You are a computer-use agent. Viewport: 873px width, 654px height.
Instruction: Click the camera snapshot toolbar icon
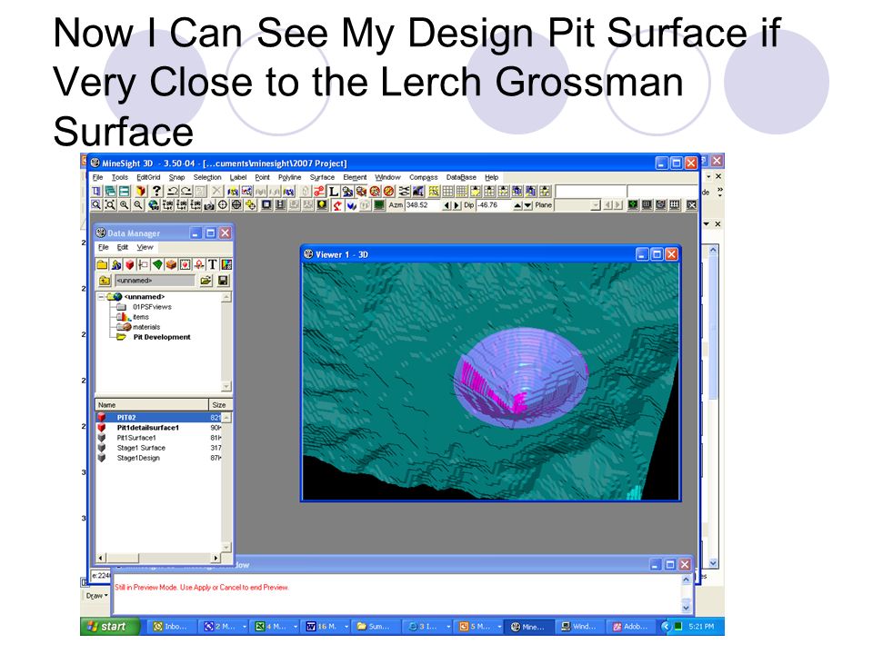(x=209, y=205)
